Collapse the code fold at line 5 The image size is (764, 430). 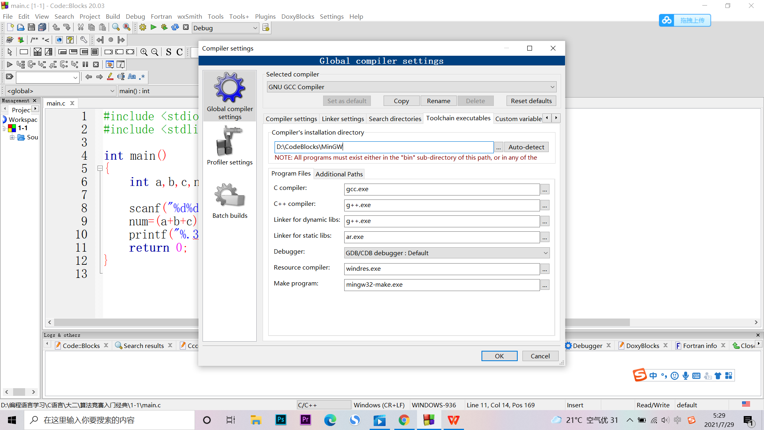100,169
